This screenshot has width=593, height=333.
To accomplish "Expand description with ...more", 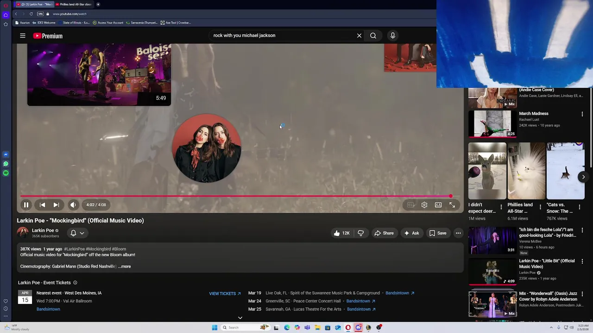I will click(x=124, y=266).
